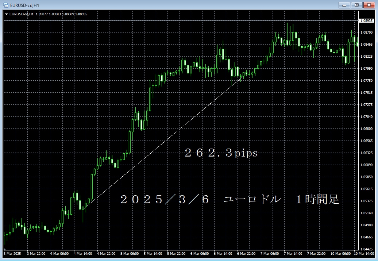Image resolution: width=378 pixels, height=261 pixels.
Task: Click the "4 Mar 14:00" time axis label
Action: point(83,254)
